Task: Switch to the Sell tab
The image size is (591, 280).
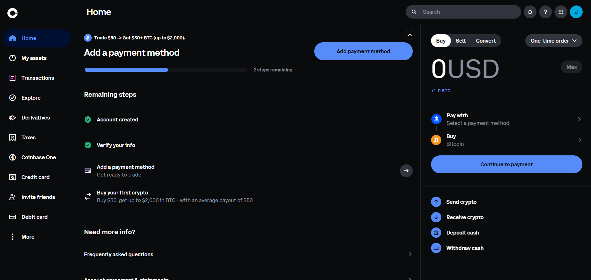Action: click(x=461, y=41)
